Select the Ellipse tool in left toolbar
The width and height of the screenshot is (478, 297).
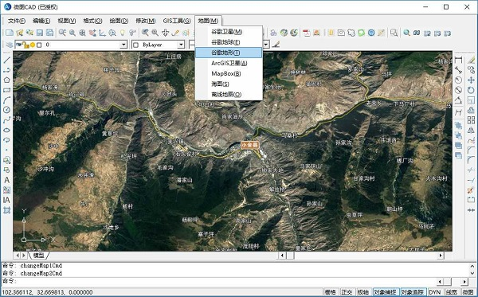(x=6, y=130)
